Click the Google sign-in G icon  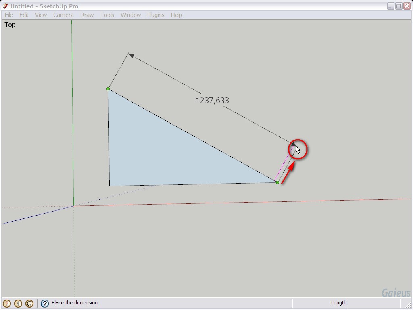coord(29,303)
